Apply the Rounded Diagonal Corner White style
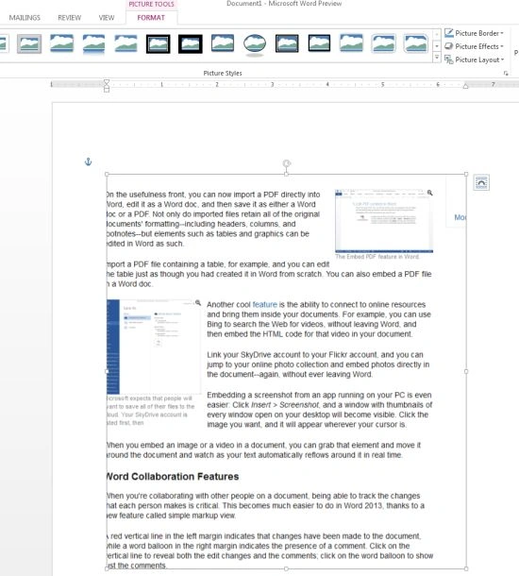The image size is (519, 576). (x=383, y=43)
